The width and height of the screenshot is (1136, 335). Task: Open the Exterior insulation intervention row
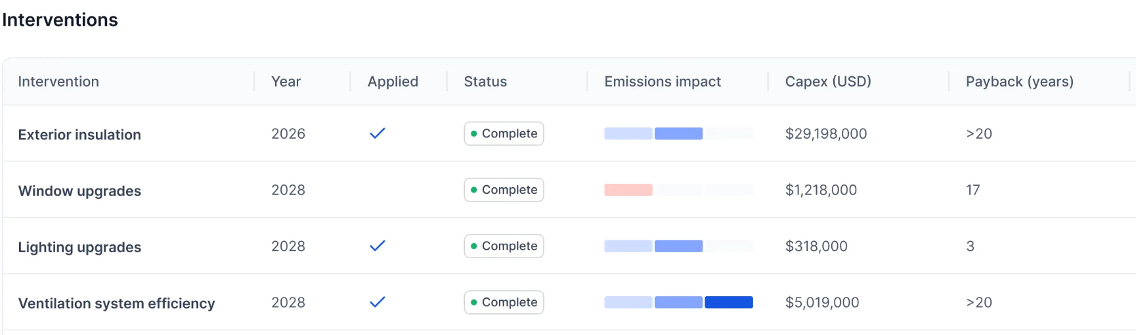pos(79,135)
